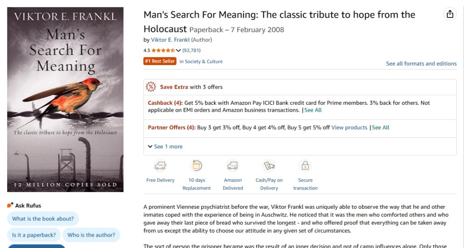Ask Rufus 'What is the book about?'

tap(43, 219)
